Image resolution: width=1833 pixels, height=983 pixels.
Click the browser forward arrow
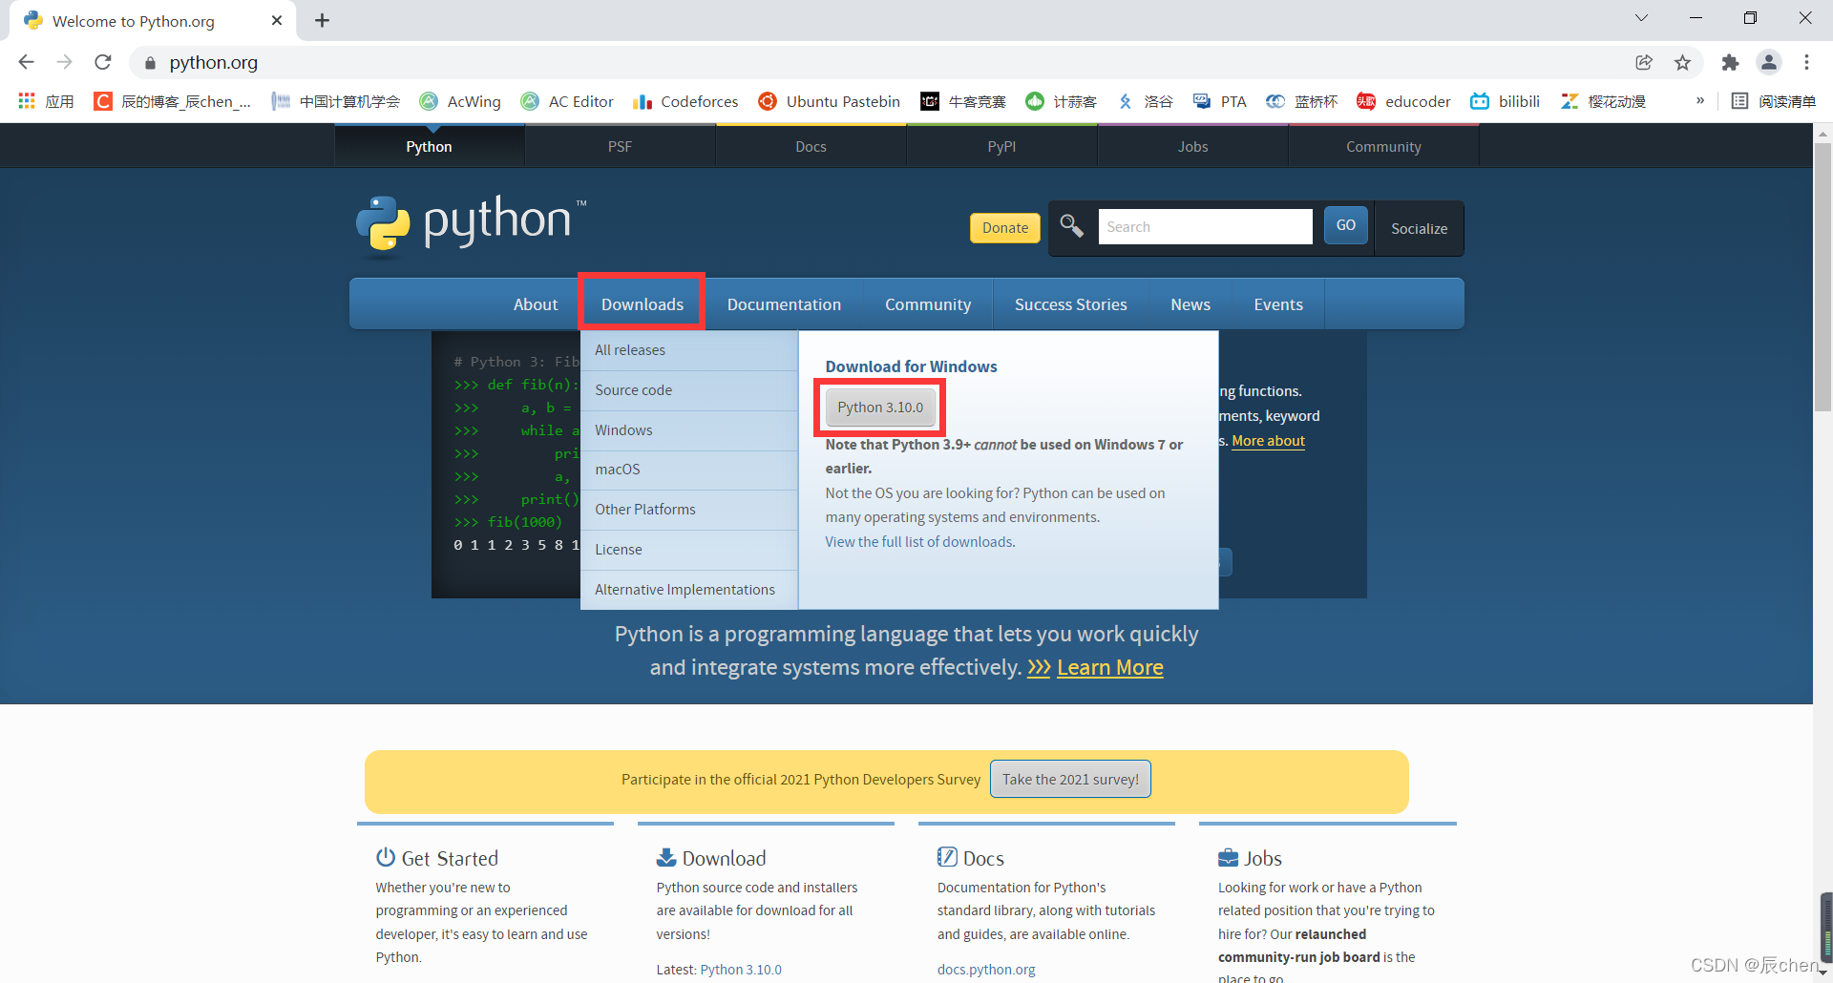[x=64, y=62]
